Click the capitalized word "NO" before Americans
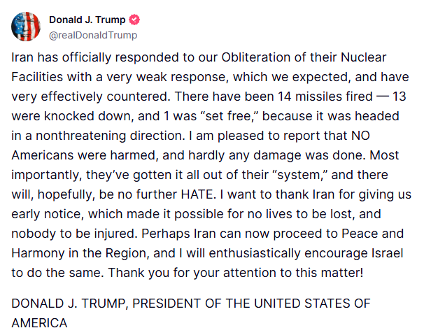Screen dimensions: 424x335 coord(360,136)
